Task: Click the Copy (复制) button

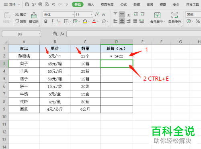Action: (21, 21)
